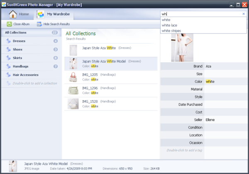Viewport: 249px width, 174px height.
Task: Select the IMG_1528 handbag result
Action: [111, 104]
